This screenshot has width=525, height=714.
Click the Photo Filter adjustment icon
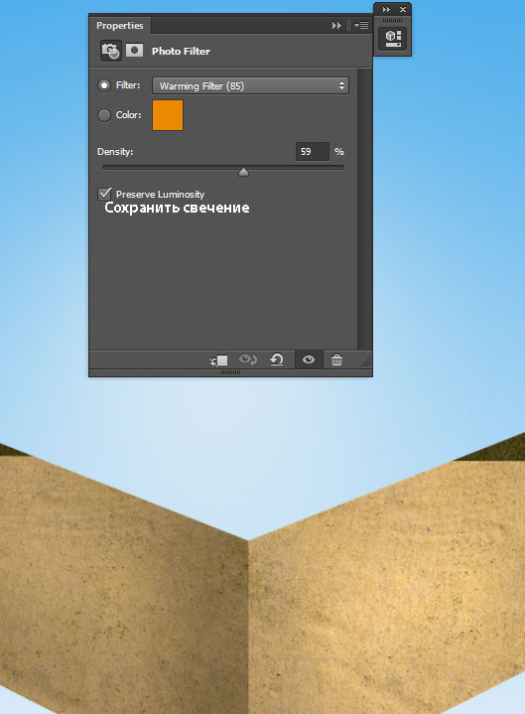[x=110, y=51]
